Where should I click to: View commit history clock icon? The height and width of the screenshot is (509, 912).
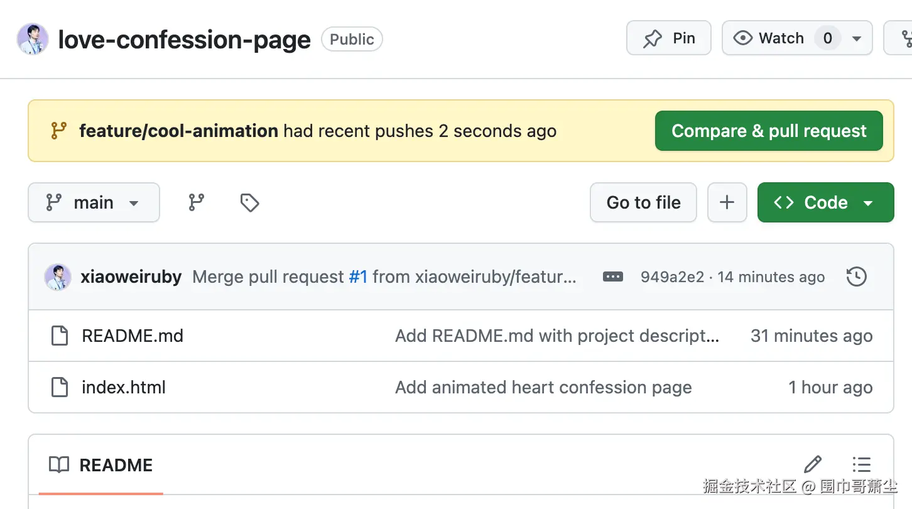pyautogui.click(x=857, y=276)
